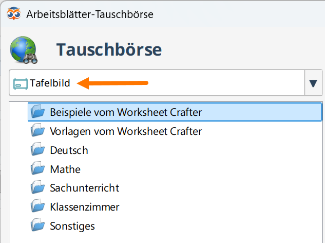Click the globe with binoculars icon
325x243 pixels.
coord(24,50)
